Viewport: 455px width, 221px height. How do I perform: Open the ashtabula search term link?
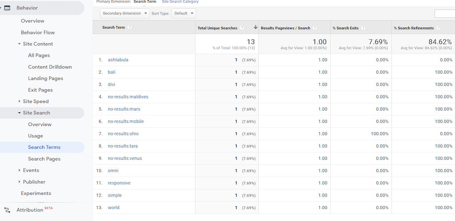click(x=118, y=60)
